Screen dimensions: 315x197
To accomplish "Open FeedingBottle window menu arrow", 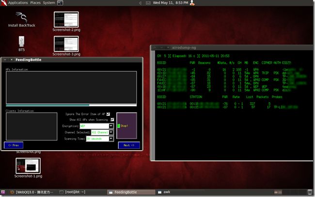I will tap(5, 60).
